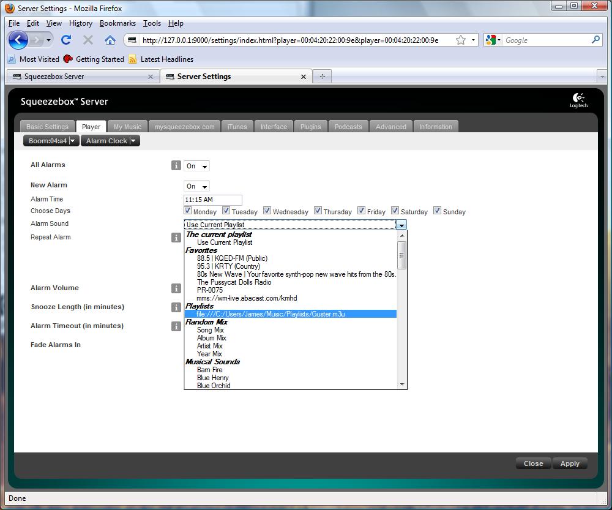Expand the Boom:04:a4 player selector

(x=51, y=141)
